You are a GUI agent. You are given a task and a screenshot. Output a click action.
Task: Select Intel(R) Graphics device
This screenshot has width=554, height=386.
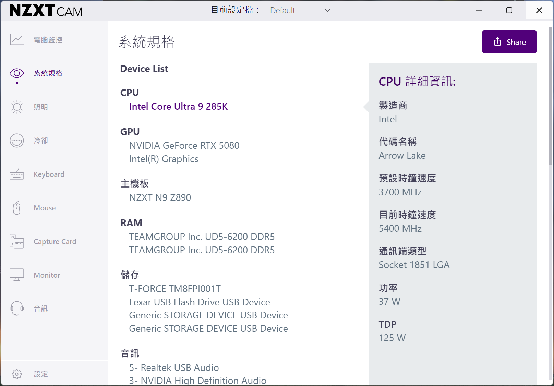[x=164, y=159]
